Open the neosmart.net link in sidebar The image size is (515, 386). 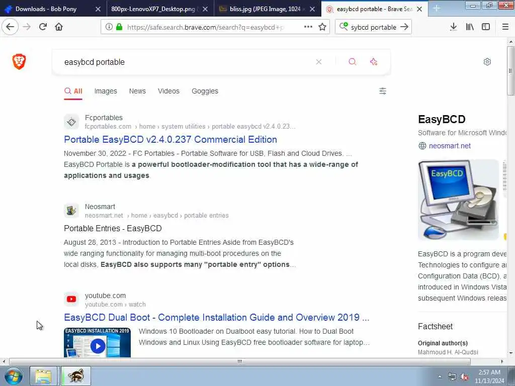[x=450, y=146]
